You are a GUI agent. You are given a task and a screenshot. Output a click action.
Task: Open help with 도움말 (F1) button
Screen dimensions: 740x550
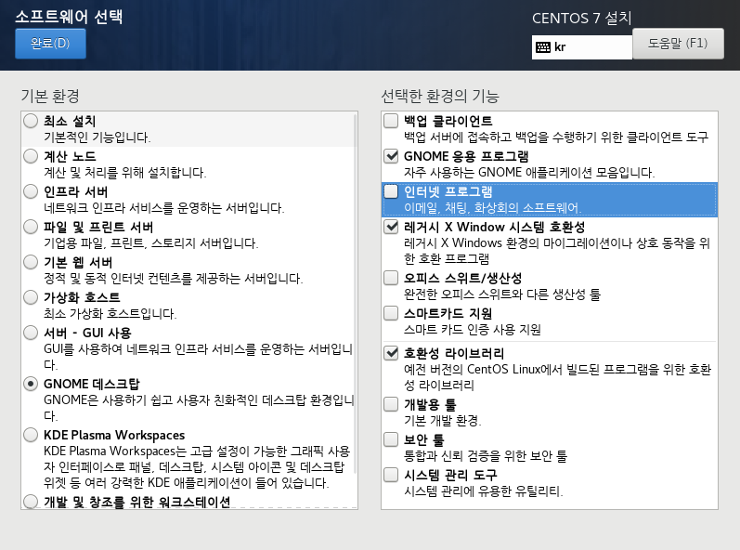coord(678,44)
